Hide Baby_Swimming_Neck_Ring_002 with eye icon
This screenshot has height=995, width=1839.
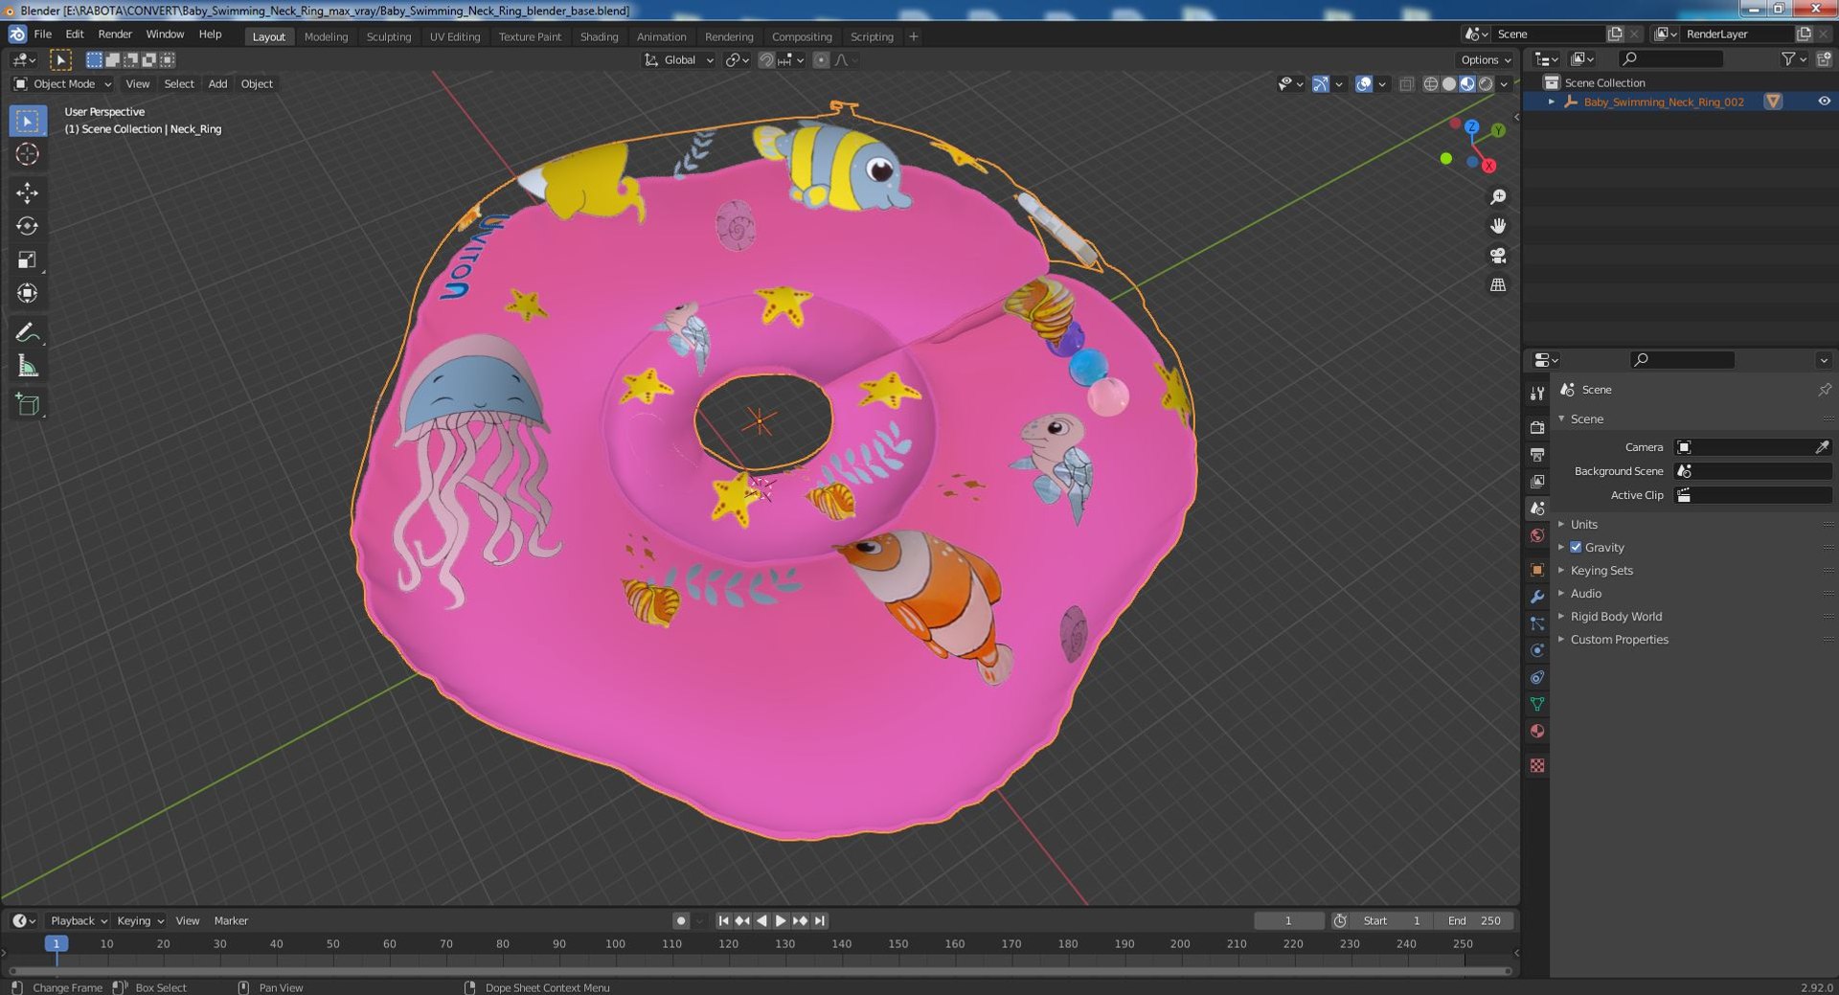coord(1824,102)
